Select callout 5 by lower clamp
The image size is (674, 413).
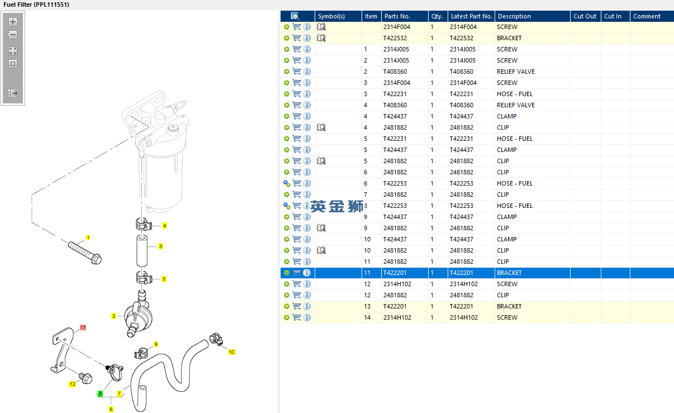(x=164, y=279)
